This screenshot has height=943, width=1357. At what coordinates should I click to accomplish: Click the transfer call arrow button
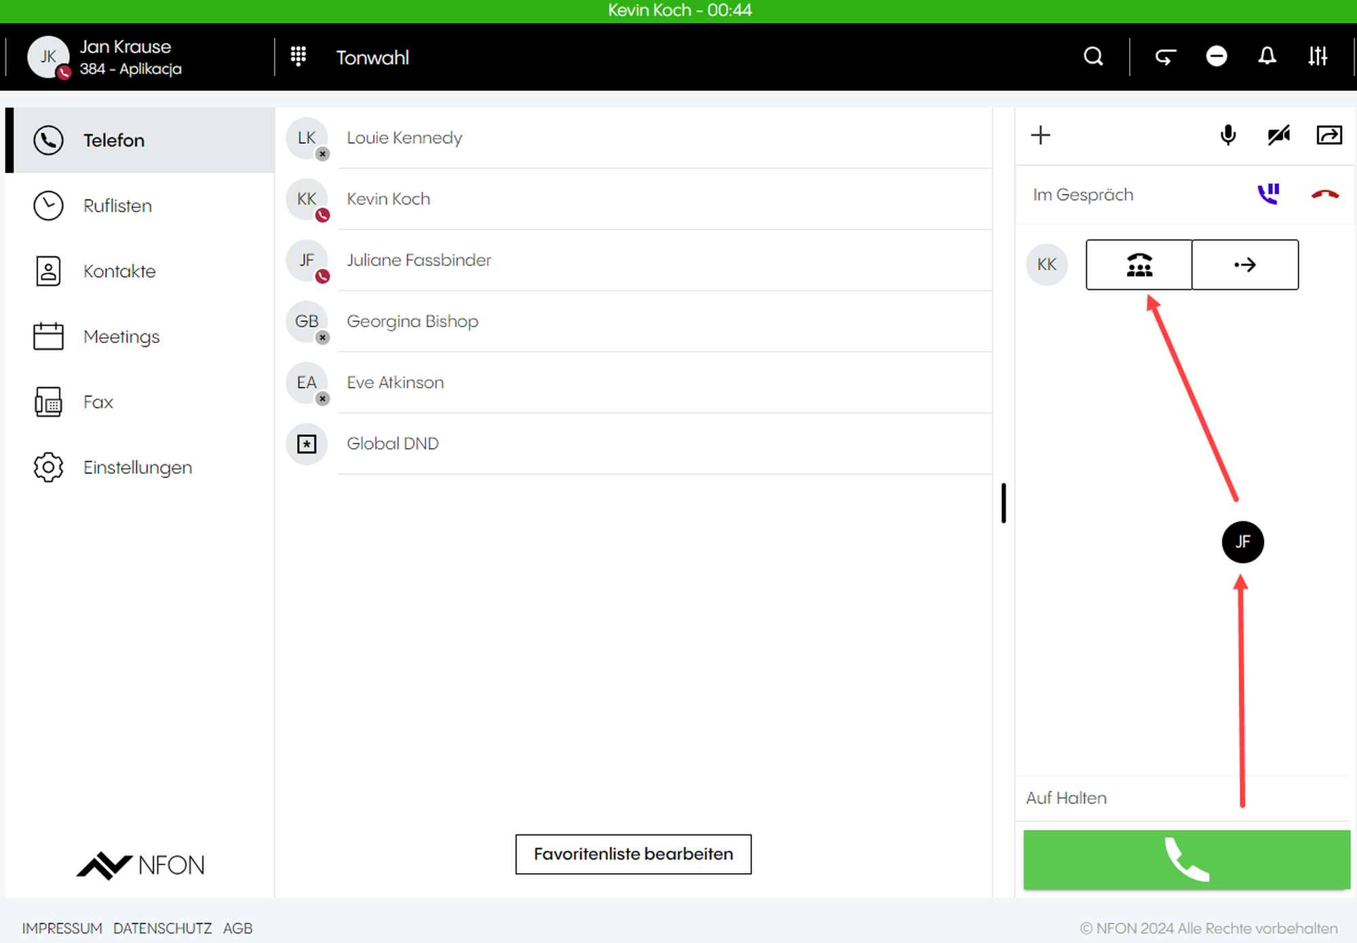coord(1245,265)
